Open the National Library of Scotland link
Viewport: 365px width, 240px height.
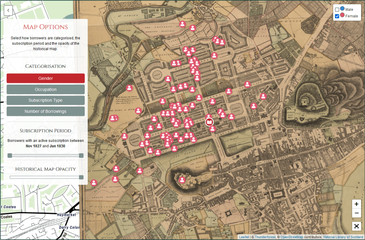(x=343, y=237)
